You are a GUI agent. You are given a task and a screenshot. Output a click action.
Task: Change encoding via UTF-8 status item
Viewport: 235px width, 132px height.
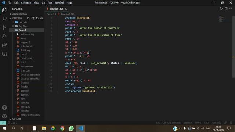(x=198, y=123)
